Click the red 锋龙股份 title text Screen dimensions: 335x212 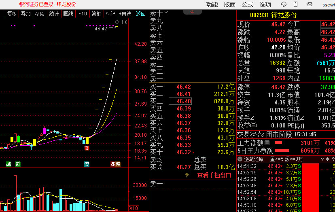click(66, 4)
